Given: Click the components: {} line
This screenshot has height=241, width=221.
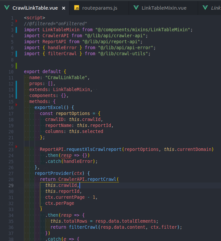Looking at the screenshot, I should pos(49,96).
